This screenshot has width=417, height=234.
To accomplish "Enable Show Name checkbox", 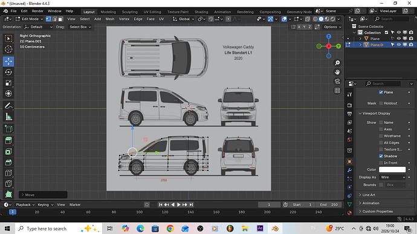I will click(x=381, y=123).
